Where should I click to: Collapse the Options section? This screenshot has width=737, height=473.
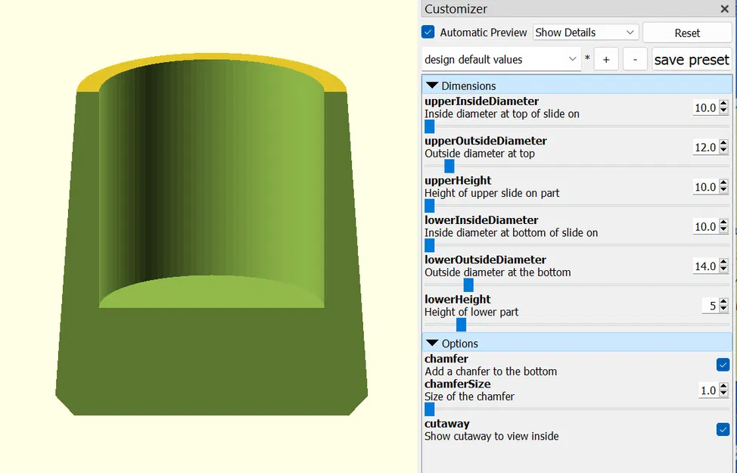point(433,343)
